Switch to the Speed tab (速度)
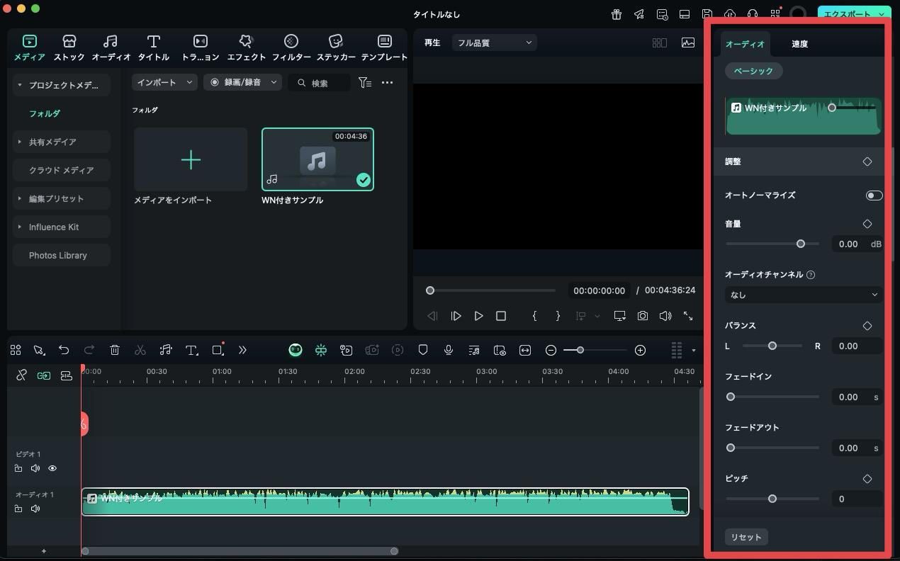900x561 pixels. point(799,44)
